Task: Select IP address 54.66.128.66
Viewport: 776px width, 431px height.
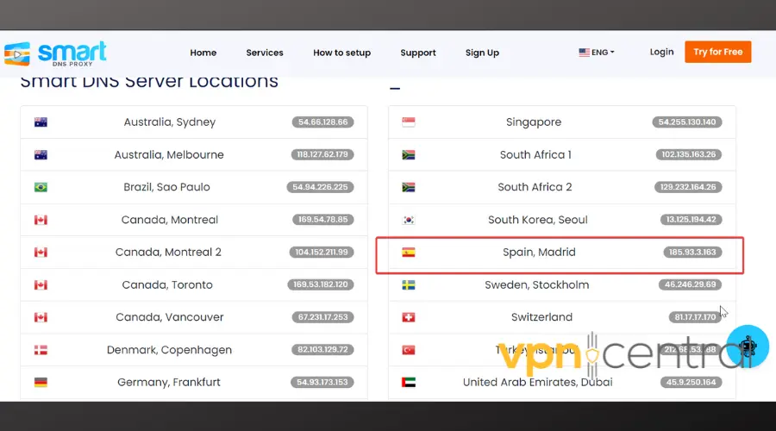Action: point(322,122)
